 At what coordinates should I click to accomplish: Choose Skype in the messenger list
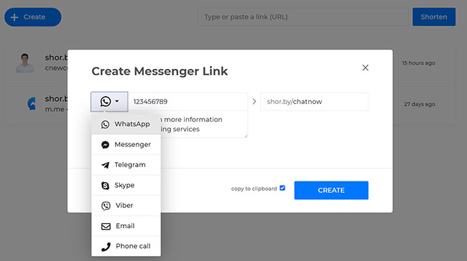click(x=126, y=185)
